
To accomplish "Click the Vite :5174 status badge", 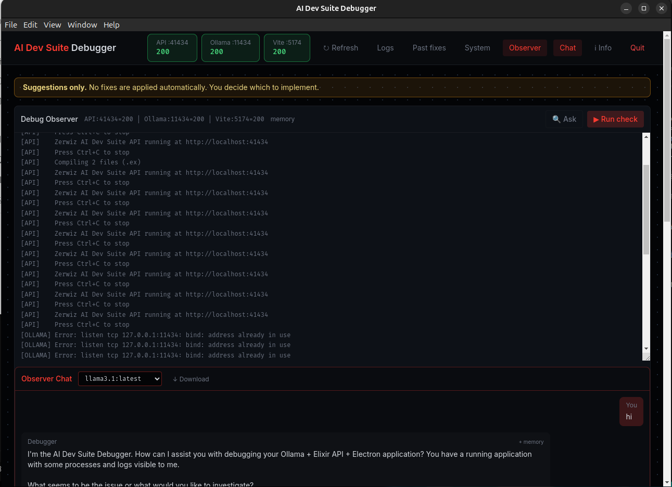I will [287, 47].
